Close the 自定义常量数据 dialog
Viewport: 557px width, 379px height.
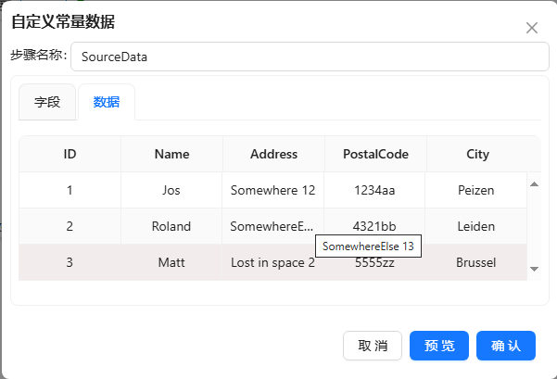tap(532, 28)
